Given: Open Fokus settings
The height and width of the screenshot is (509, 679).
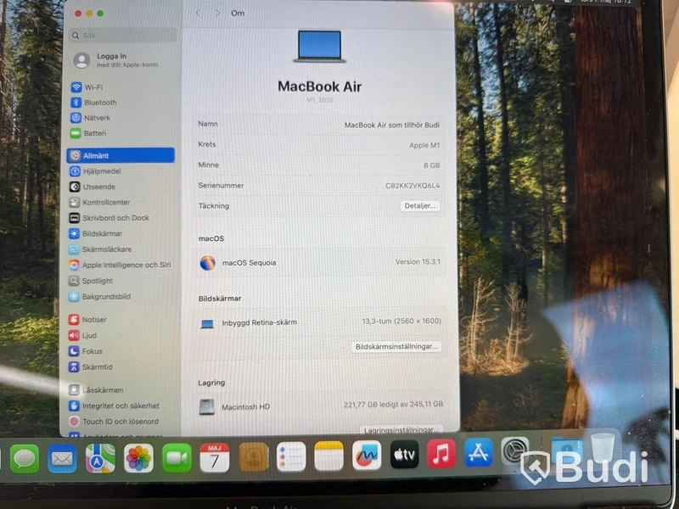Looking at the screenshot, I should click(x=86, y=351).
